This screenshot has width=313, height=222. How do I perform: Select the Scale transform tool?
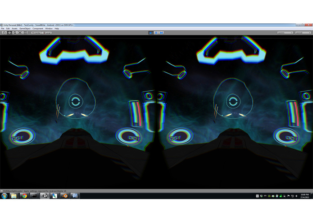(20, 33)
